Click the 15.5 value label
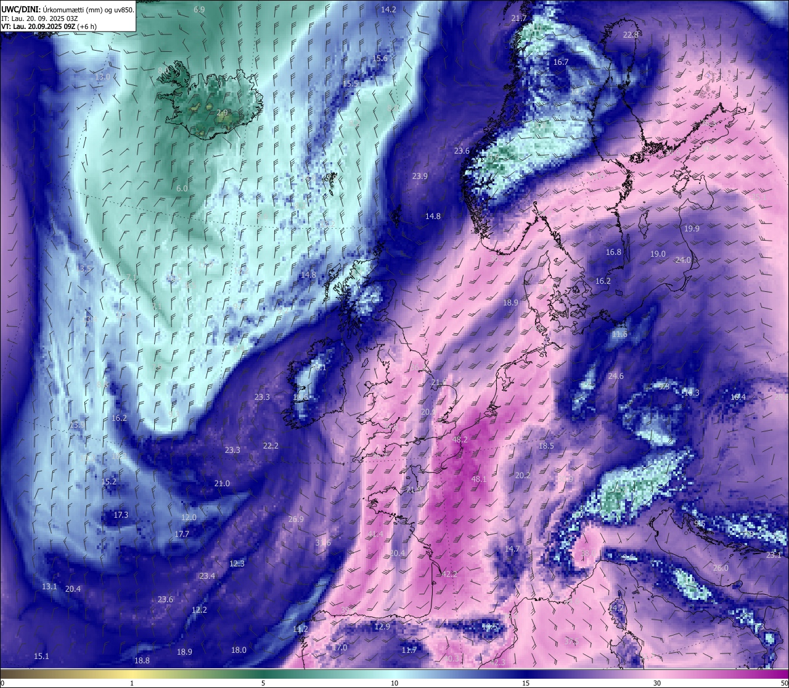This screenshot has height=688, width=789. coord(350,83)
